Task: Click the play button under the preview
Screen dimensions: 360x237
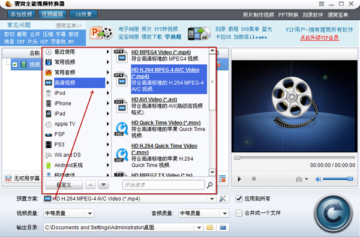Action: pos(239,179)
